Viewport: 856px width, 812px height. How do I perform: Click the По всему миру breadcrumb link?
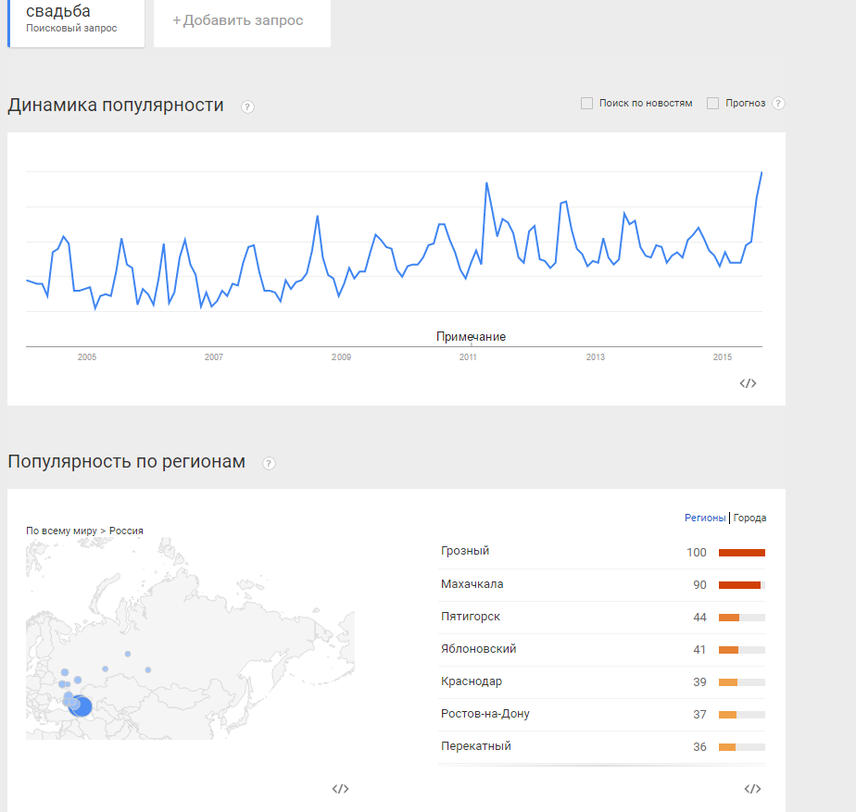point(61,531)
